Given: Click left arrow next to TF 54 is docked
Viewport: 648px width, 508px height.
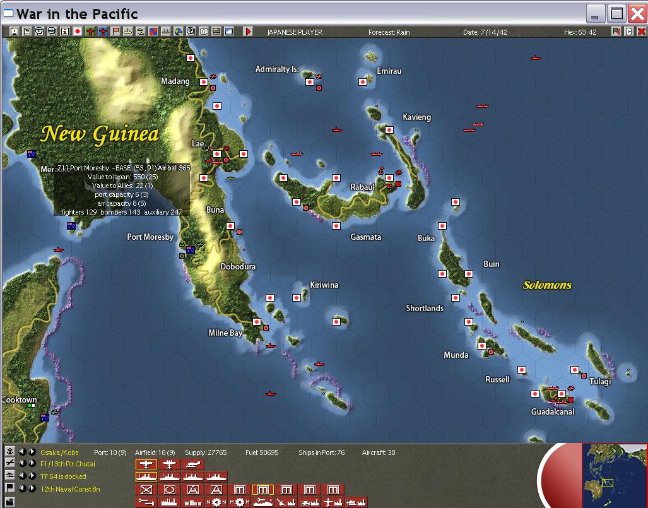Looking at the screenshot, I should (x=22, y=476).
